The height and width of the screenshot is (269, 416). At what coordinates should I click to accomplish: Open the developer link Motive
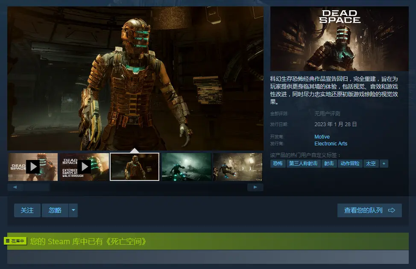(322, 137)
